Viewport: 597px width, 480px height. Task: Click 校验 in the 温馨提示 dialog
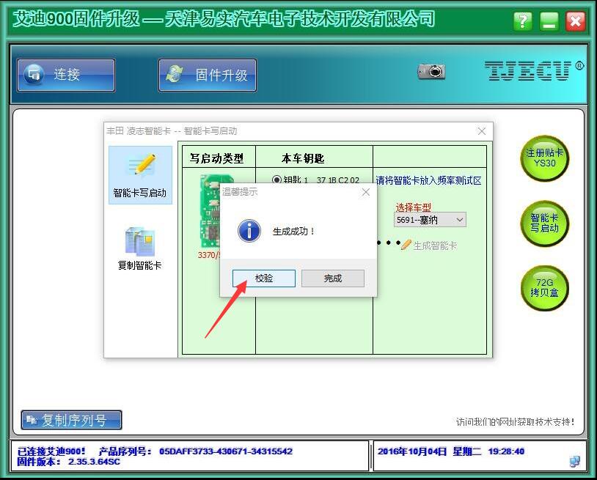coord(264,278)
